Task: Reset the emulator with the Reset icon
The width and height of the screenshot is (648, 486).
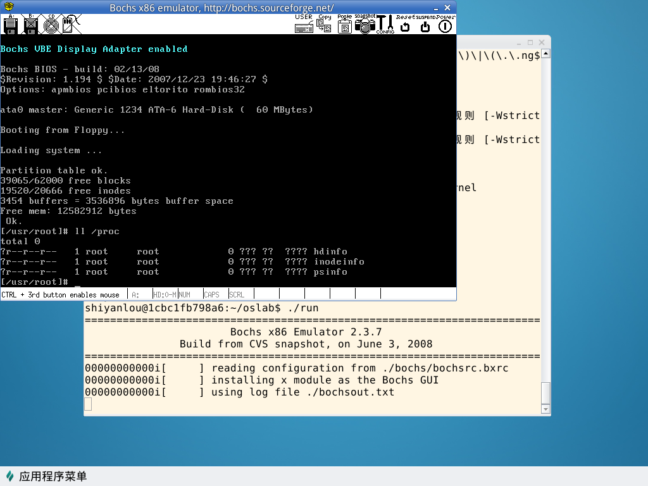Action: click(405, 24)
